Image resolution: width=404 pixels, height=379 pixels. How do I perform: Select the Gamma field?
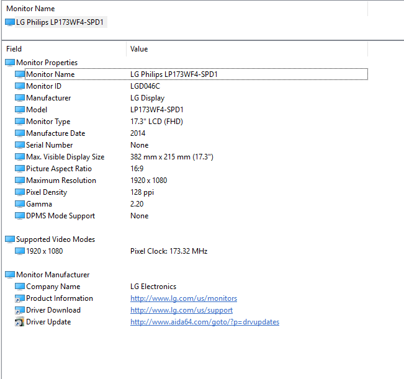coord(39,204)
